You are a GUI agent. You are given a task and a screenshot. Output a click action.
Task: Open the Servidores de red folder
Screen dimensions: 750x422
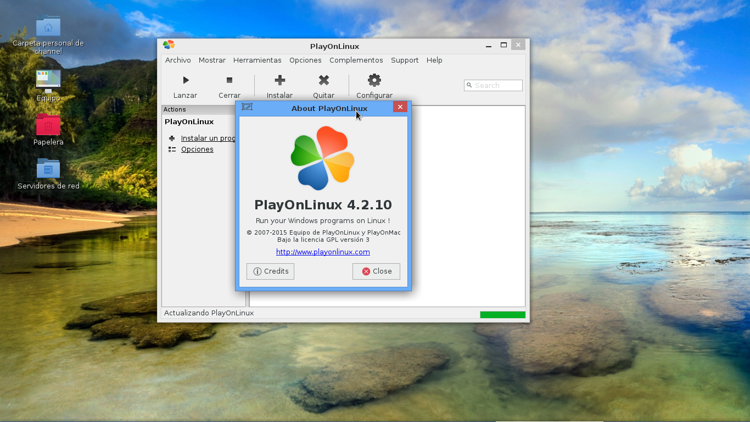pyautogui.click(x=48, y=169)
